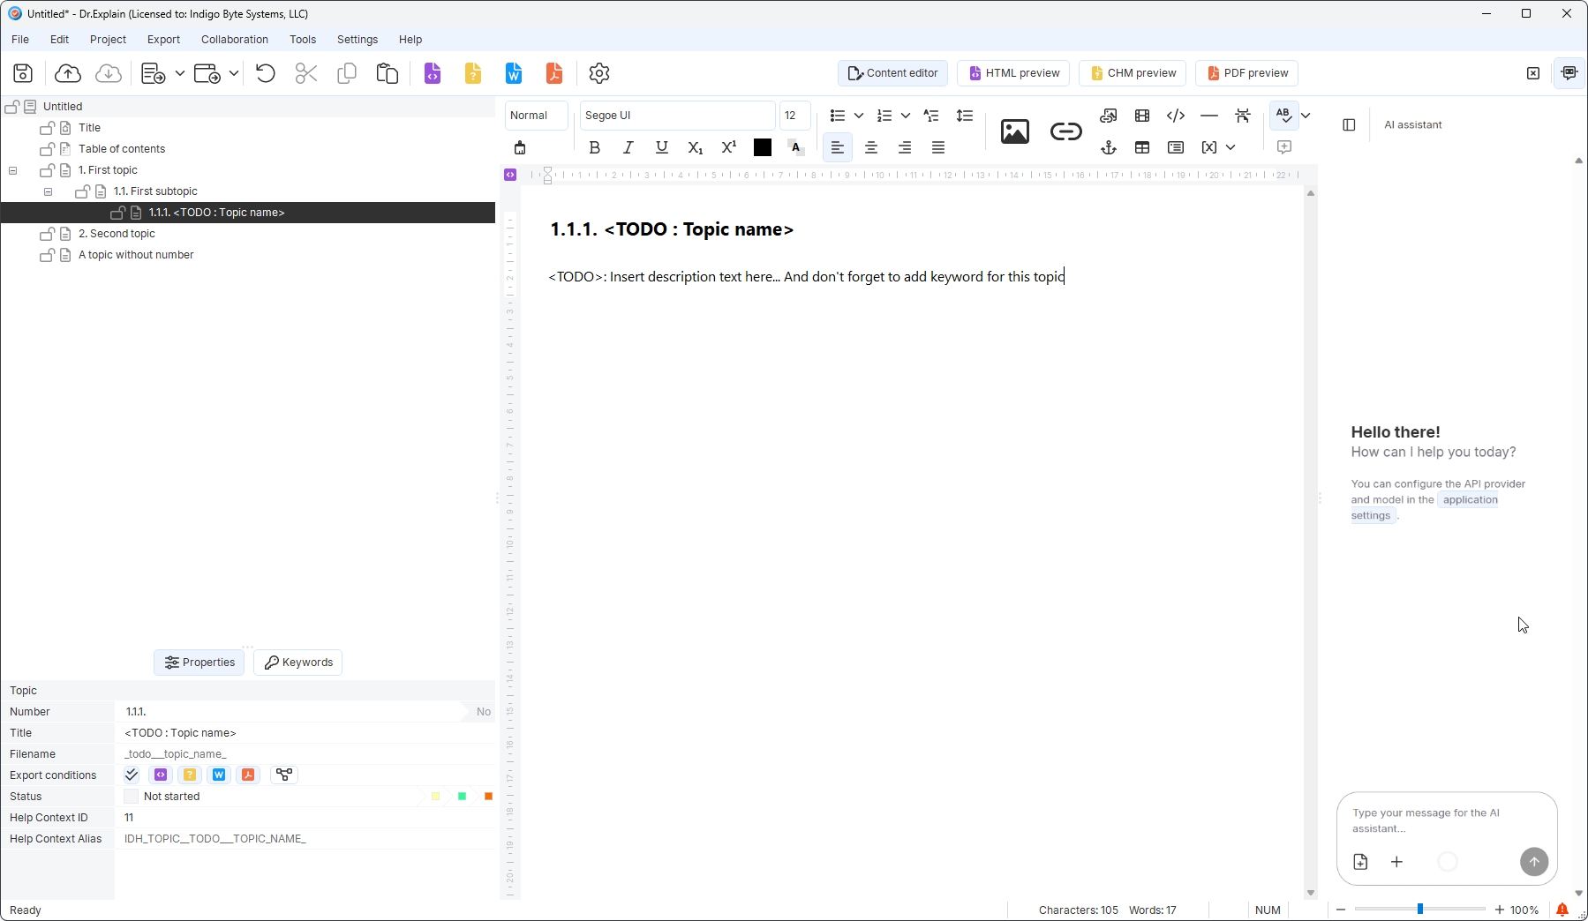Image resolution: width=1588 pixels, height=921 pixels.
Task: Open notification bell in status bar
Action: [1562, 910]
